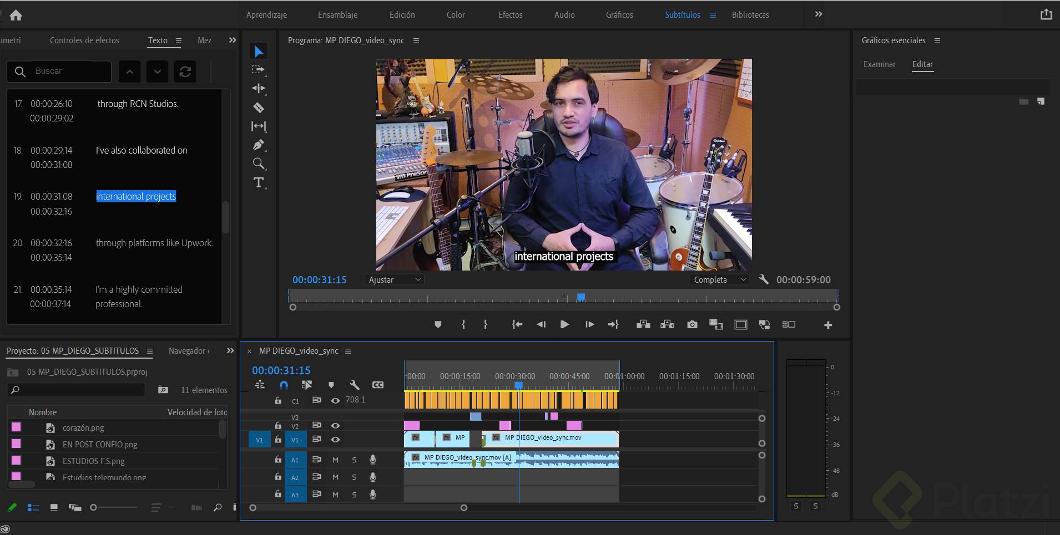Choose the Type tool

click(x=259, y=182)
